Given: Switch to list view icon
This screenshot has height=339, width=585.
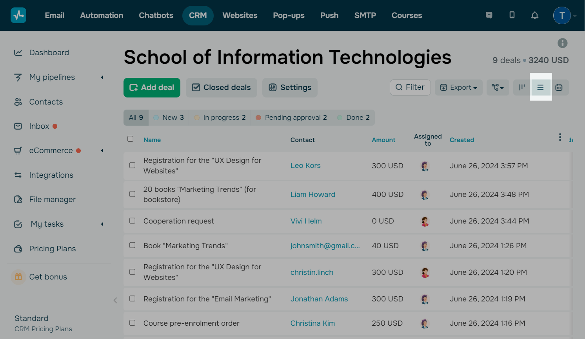Looking at the screenshot, I should tap(540, 87).
